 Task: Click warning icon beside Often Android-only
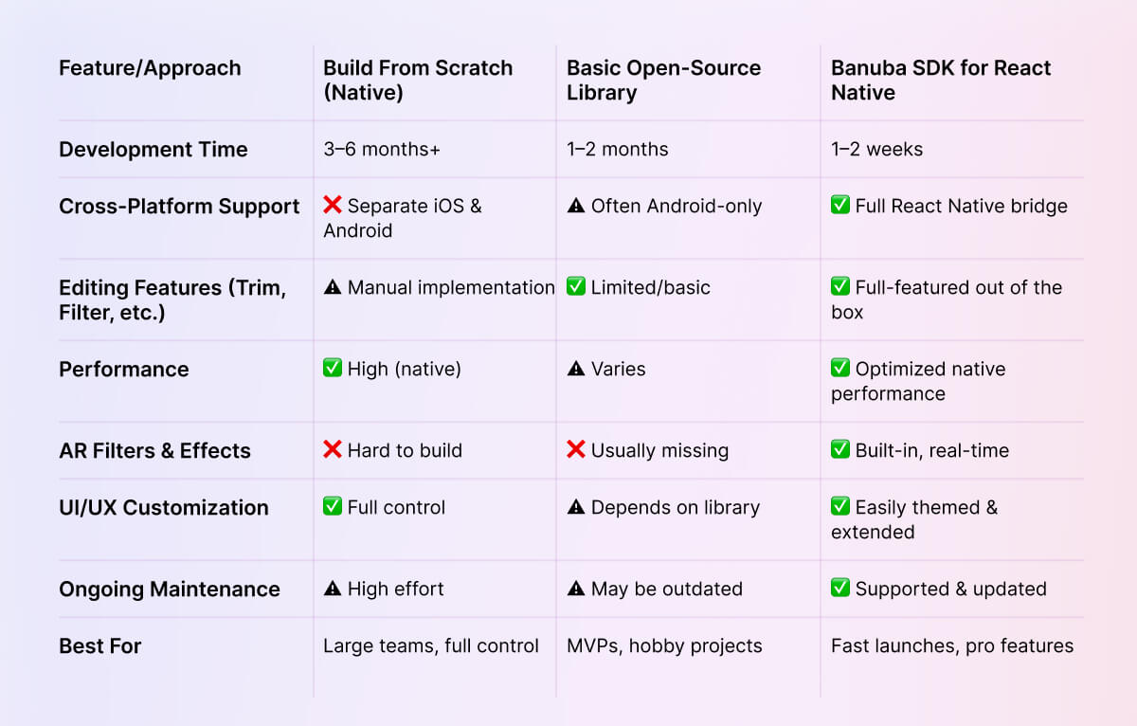click(576, 206)
